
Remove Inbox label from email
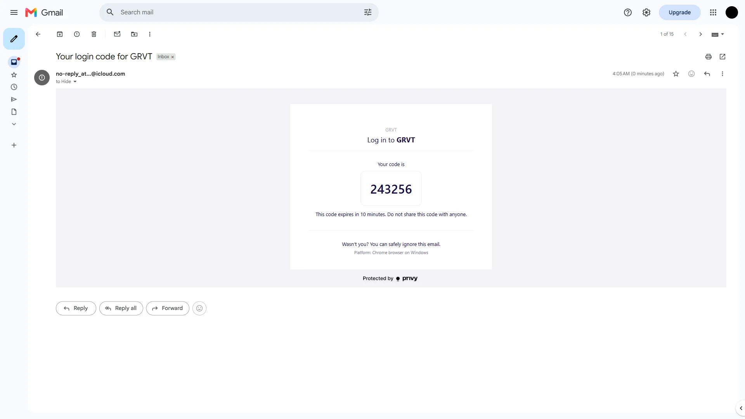pyautogui.click(x=173, y=57)
